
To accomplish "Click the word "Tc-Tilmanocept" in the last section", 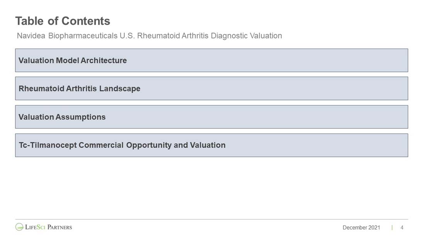I will (48, 145).
